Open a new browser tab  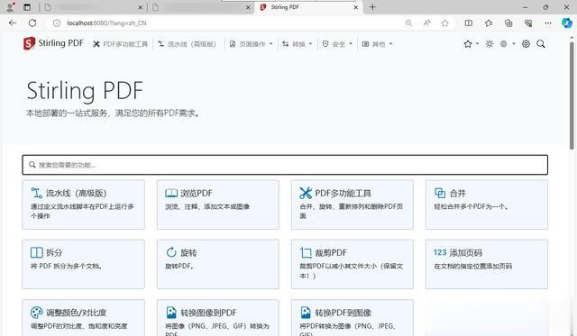click(x=372, y=7)
